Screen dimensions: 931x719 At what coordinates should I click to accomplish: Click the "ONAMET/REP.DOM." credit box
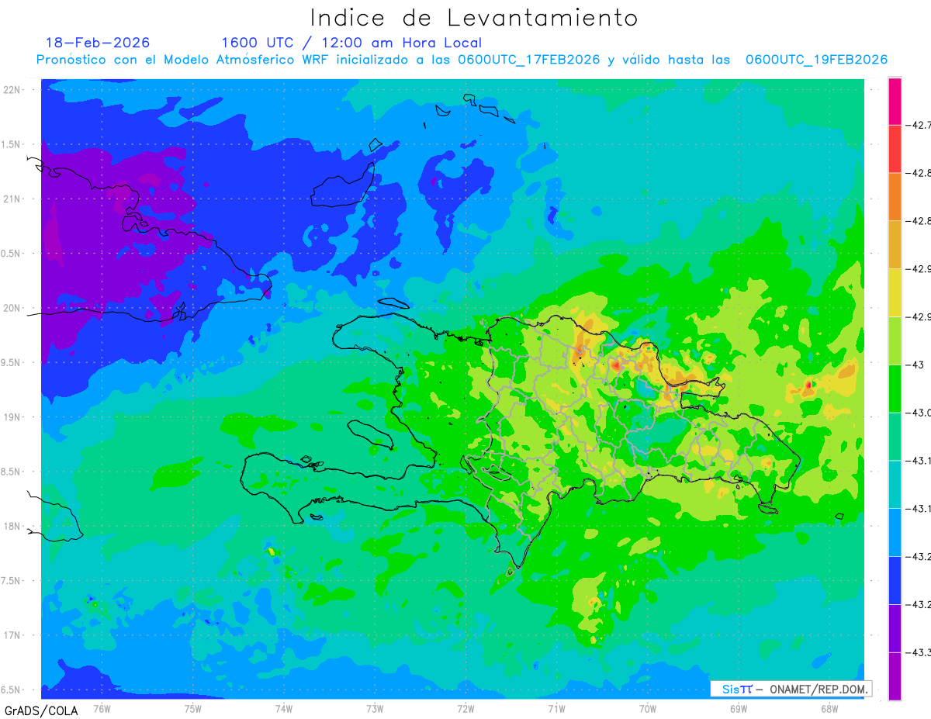[791, 689]
